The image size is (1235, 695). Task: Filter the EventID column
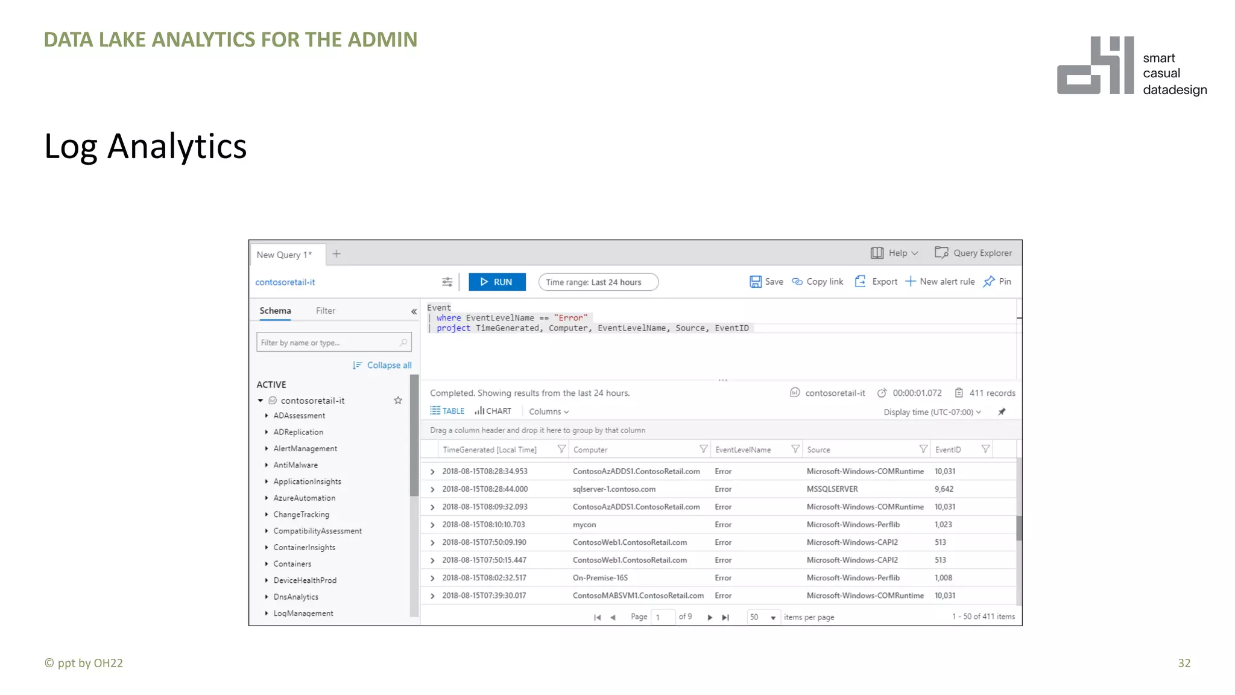pyautogui.click(x=985, y=449)
